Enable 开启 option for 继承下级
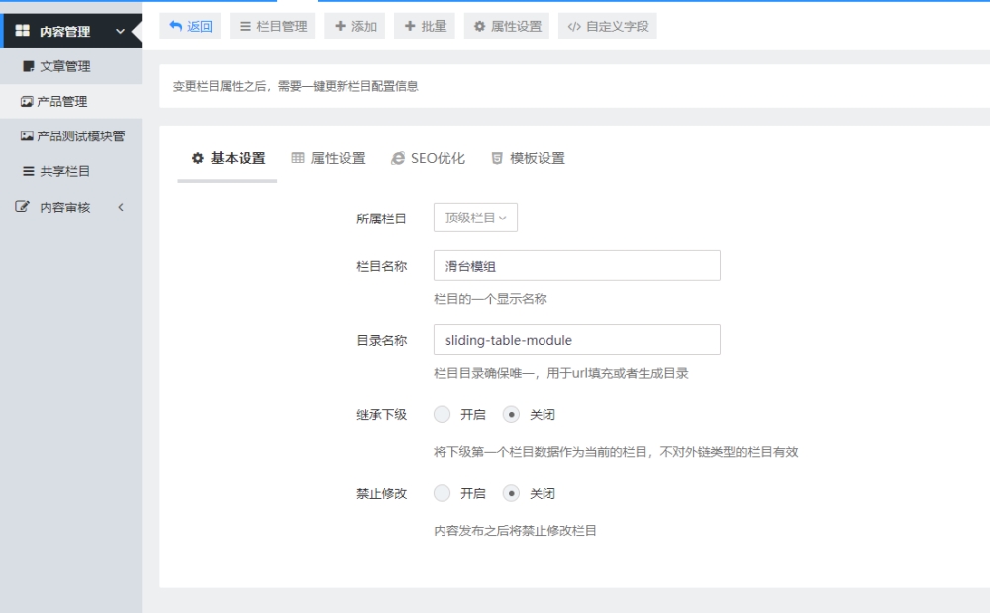The height and width of the screenshot is (613, 990). [443, 414]
